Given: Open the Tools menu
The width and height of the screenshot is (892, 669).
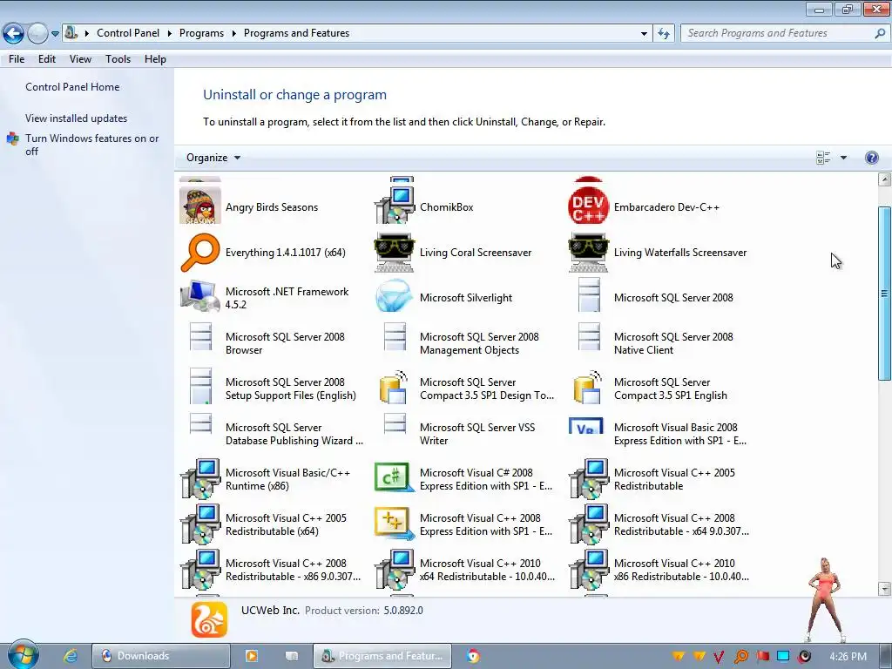Looking at the screenshot, I should point(118,59).
